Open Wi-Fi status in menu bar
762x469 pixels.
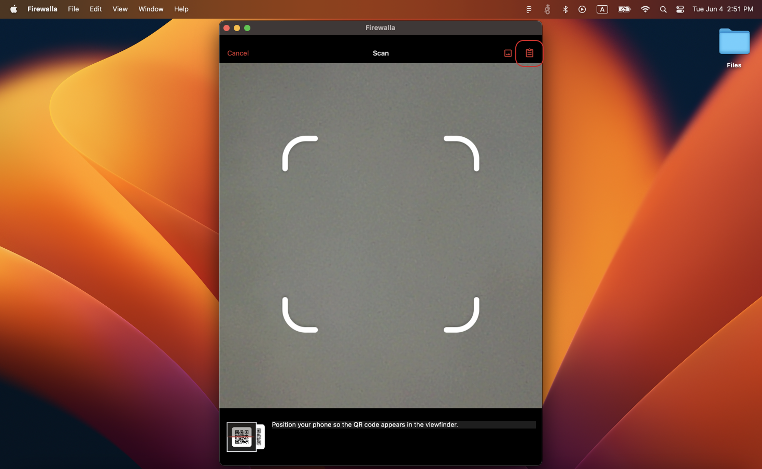[x=645, y=9]
